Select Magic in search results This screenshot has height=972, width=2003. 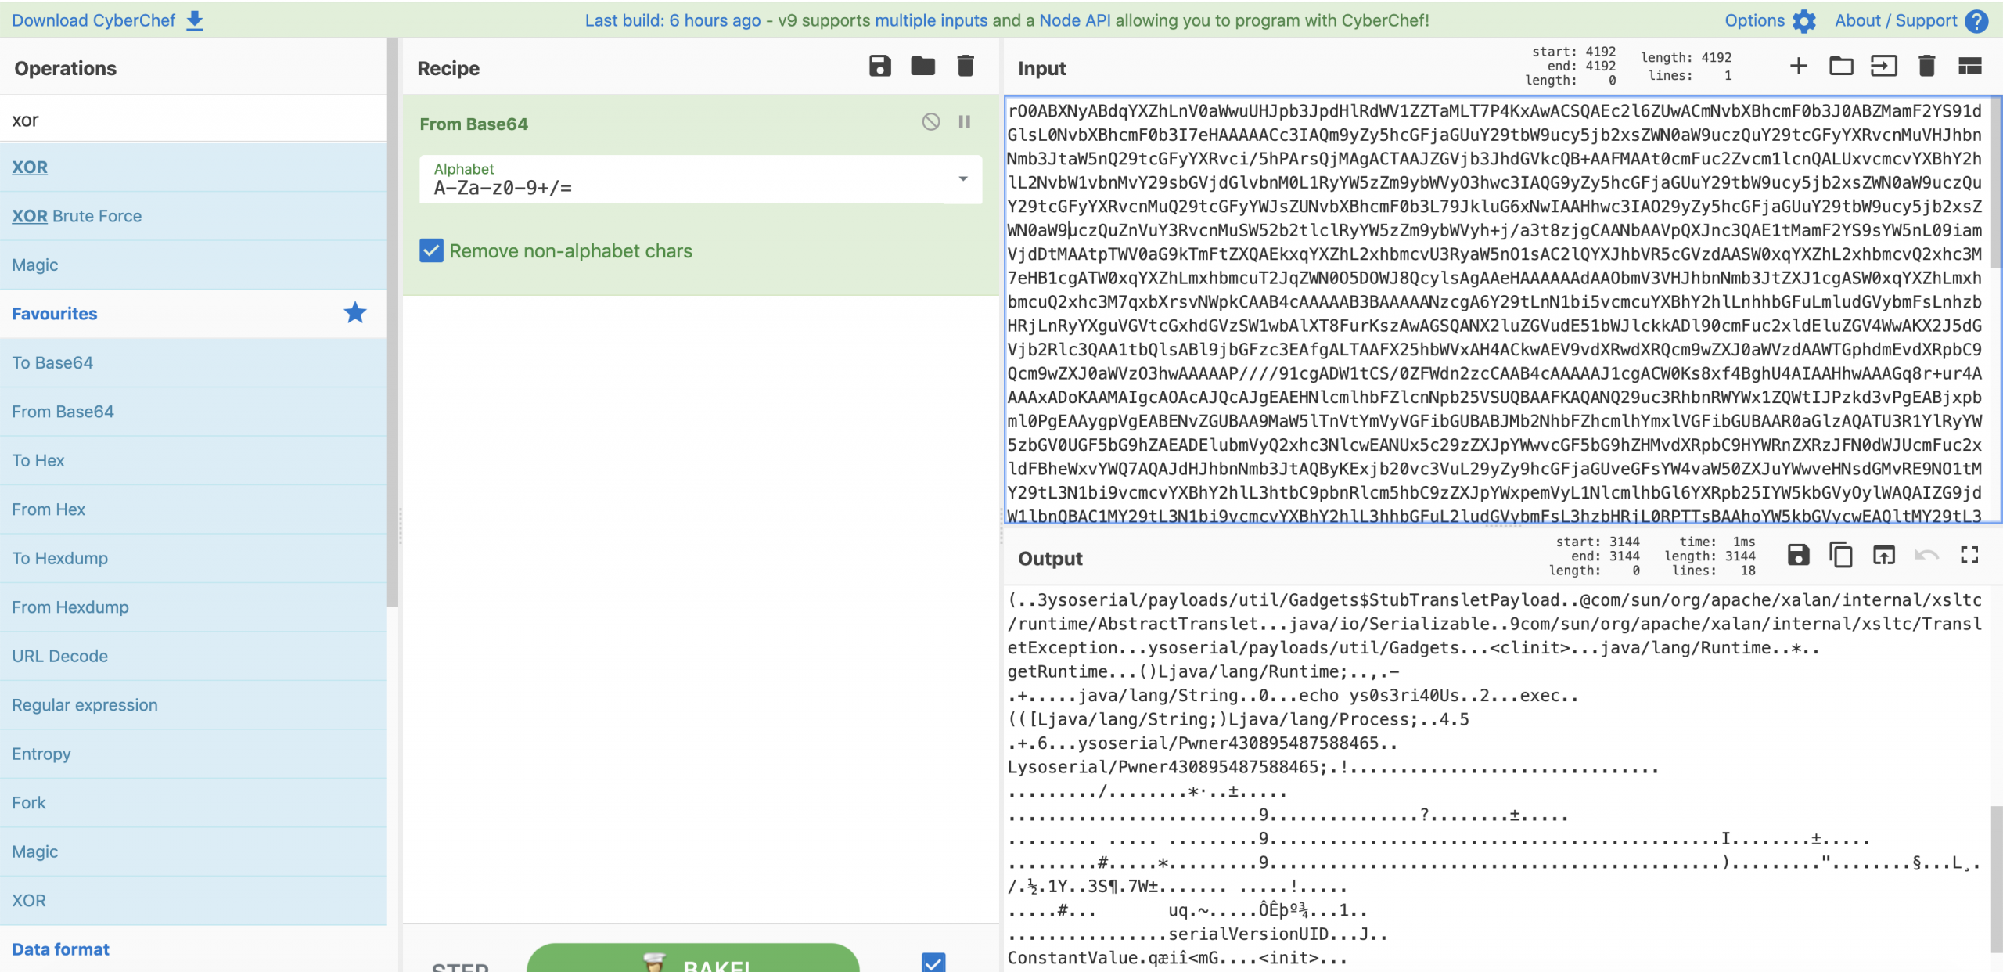coord(193,265)
